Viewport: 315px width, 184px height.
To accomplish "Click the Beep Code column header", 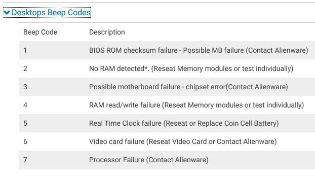I will pos(41,32).
